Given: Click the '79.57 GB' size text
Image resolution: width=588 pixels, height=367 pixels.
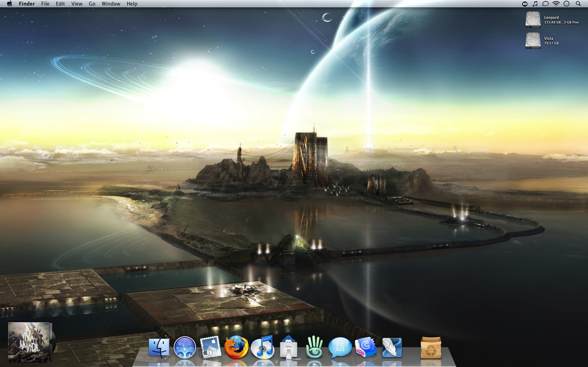Looking at the screenshot, I should (551, 43).
